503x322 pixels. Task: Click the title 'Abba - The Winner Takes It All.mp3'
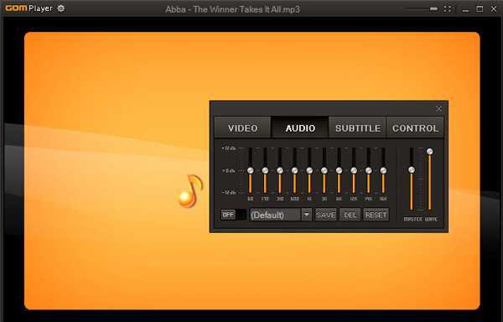232,9
